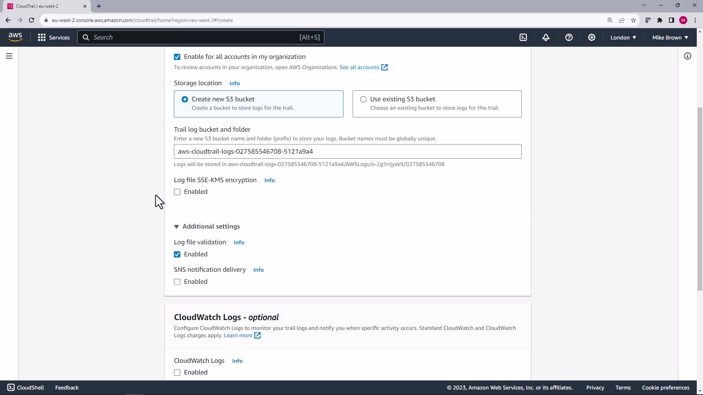Bookmark this page with the star icon
703x395 pixels.
coord(633,20)
